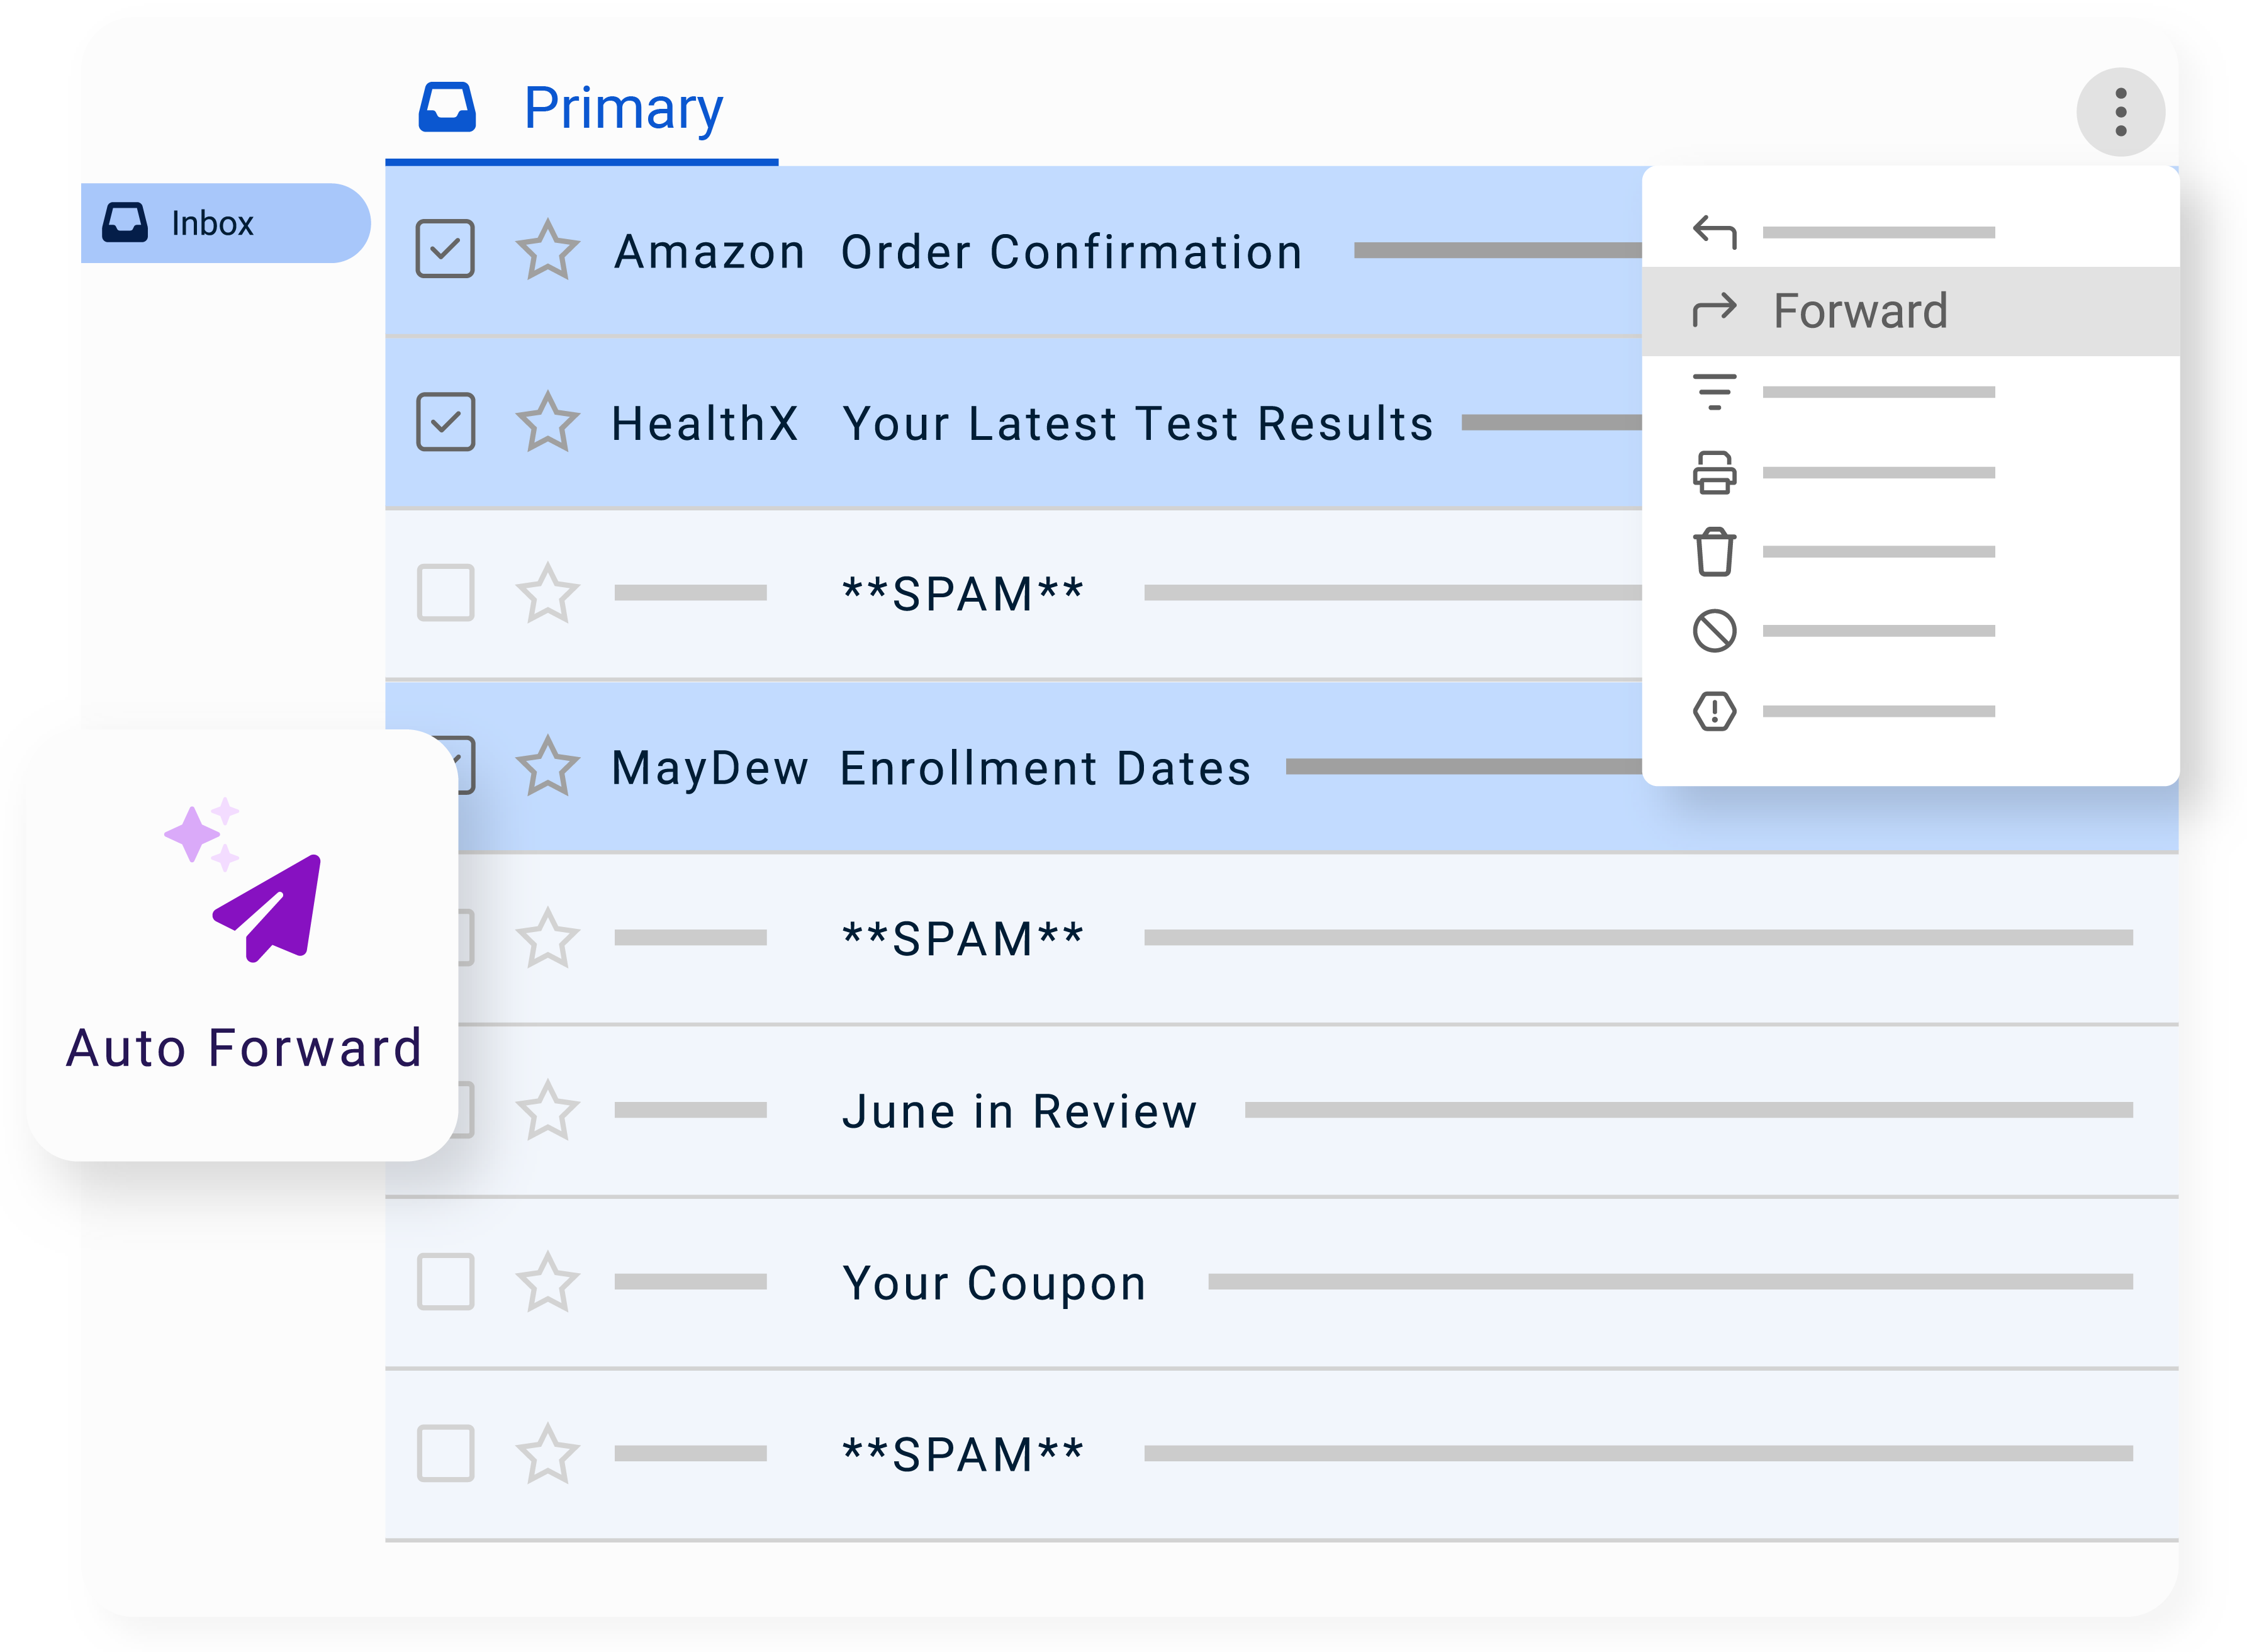Click the printer icon in menu

[1714, 472]
